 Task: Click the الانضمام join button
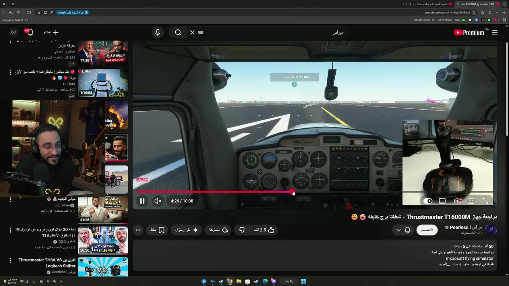[427, 230]
